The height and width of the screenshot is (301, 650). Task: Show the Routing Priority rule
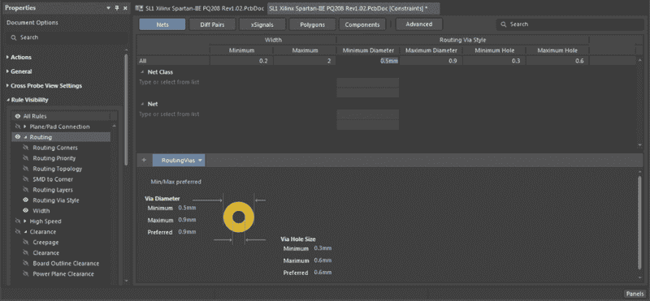[x=26, y=158]
